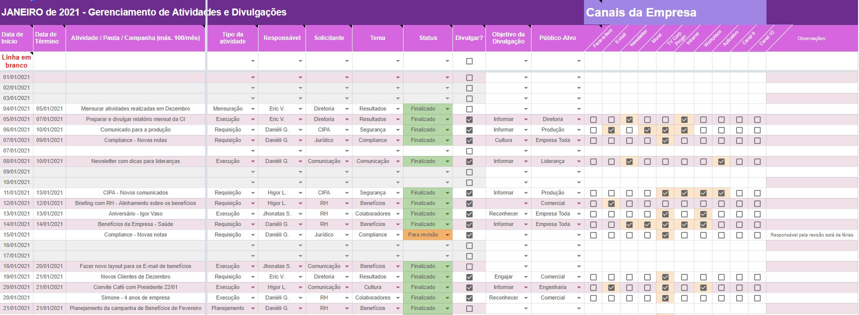Uncheck the Mural channel for Benefícios da Empresa - Saúde
The height and width of the screenshot is (315, 859).
pyautogui.click(x=647, y=224)
